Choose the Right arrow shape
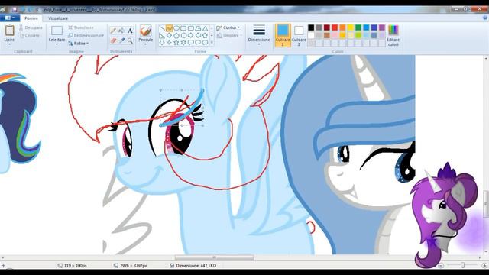 pyautogui.click(x=190, y=36)
